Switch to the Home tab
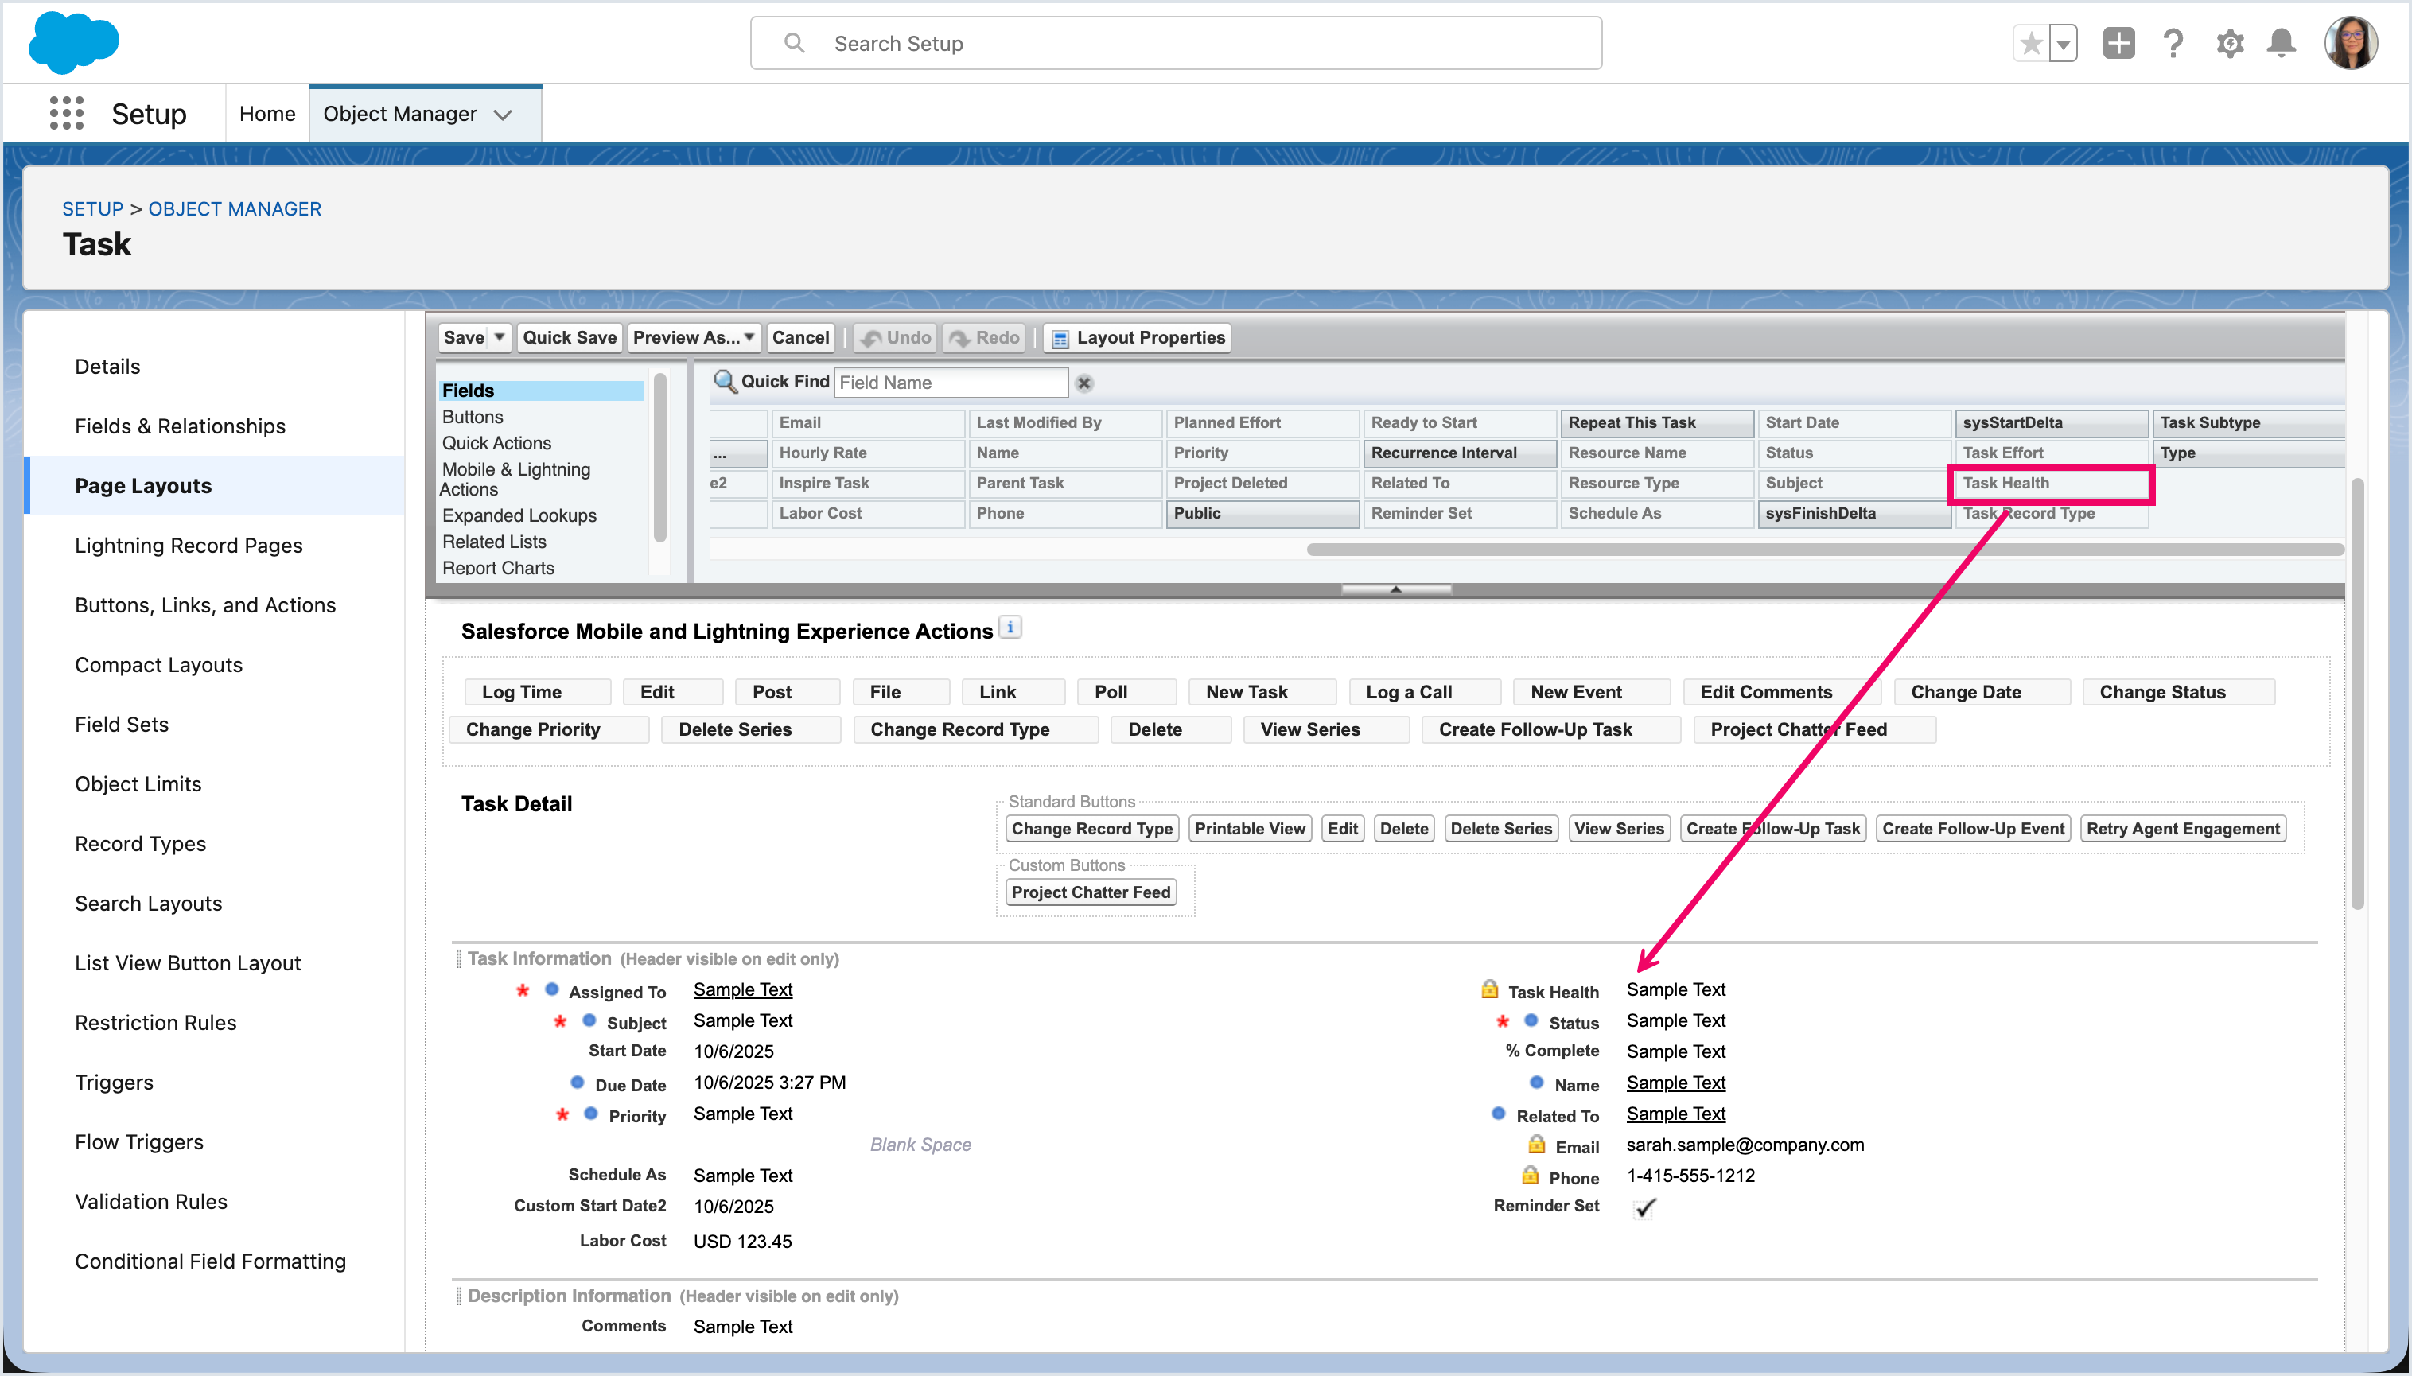Screen dimensions: 2412x1376 click(x=266, y=114)
